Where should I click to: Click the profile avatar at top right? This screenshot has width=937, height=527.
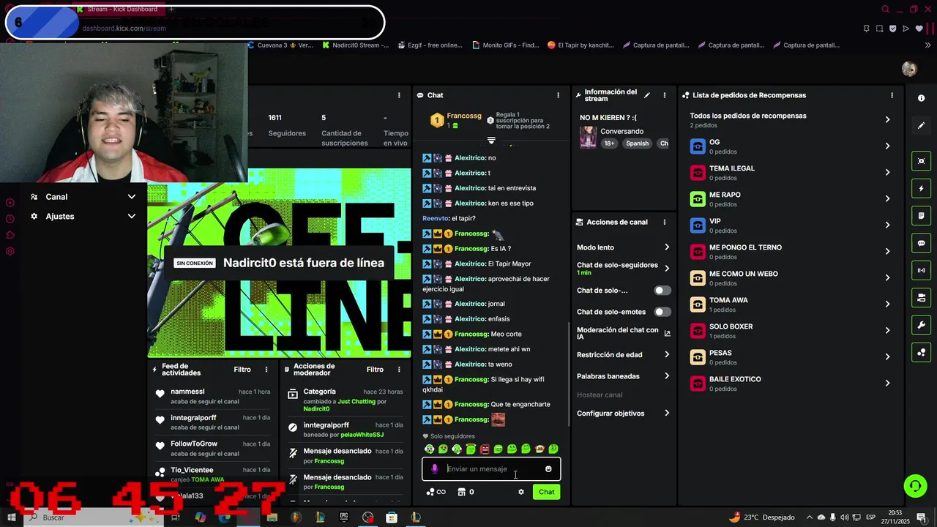[x=909, y=69]
